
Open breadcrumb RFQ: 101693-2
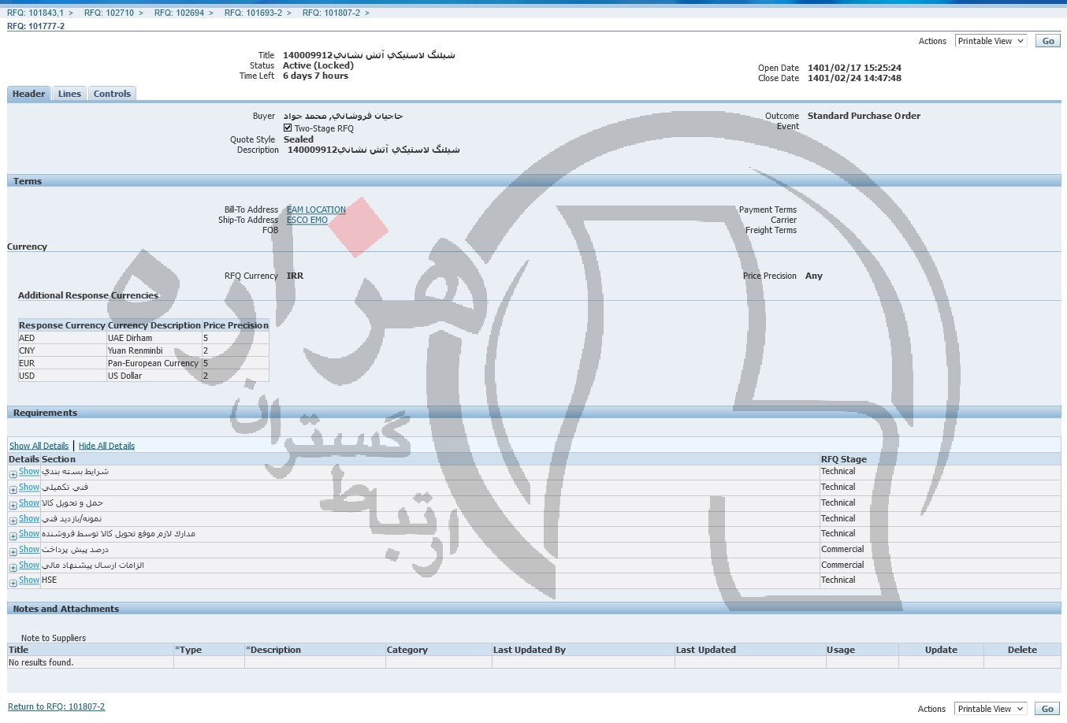click(253, 13)
